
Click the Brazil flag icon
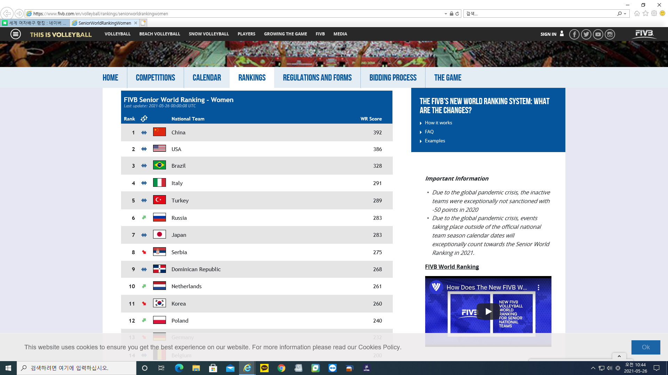point(159,165)
